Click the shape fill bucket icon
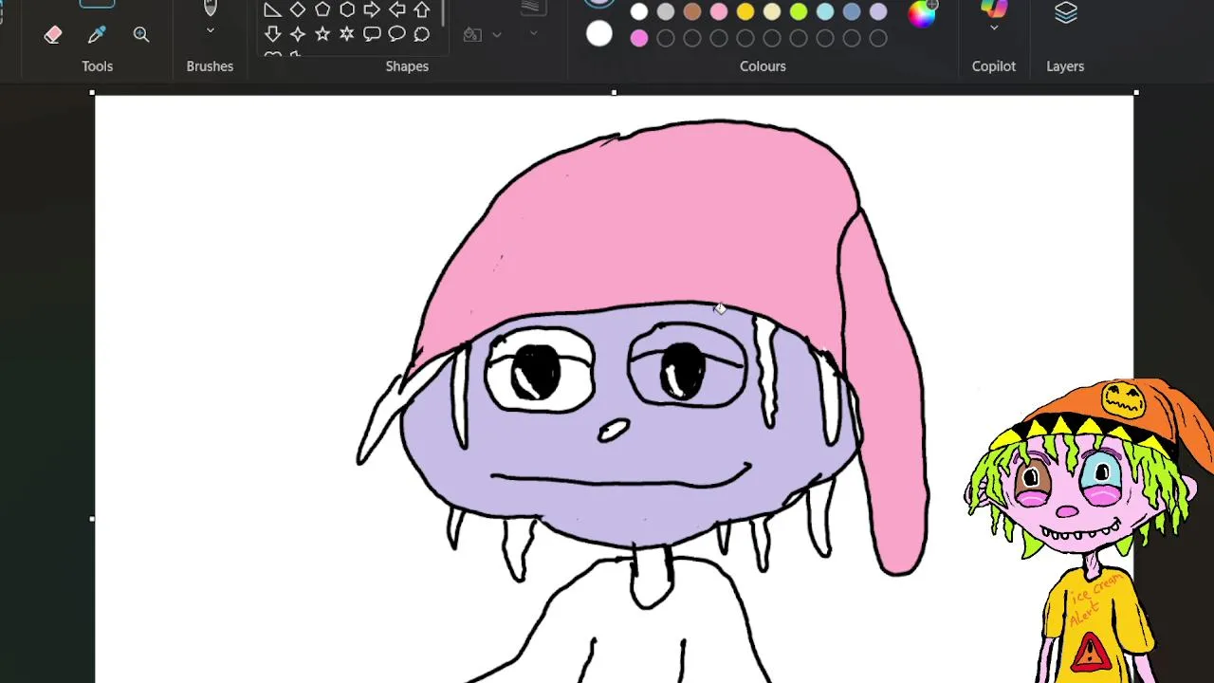Image resolution: width=1214 pixels, height=683 pixels. coord(472,35)
